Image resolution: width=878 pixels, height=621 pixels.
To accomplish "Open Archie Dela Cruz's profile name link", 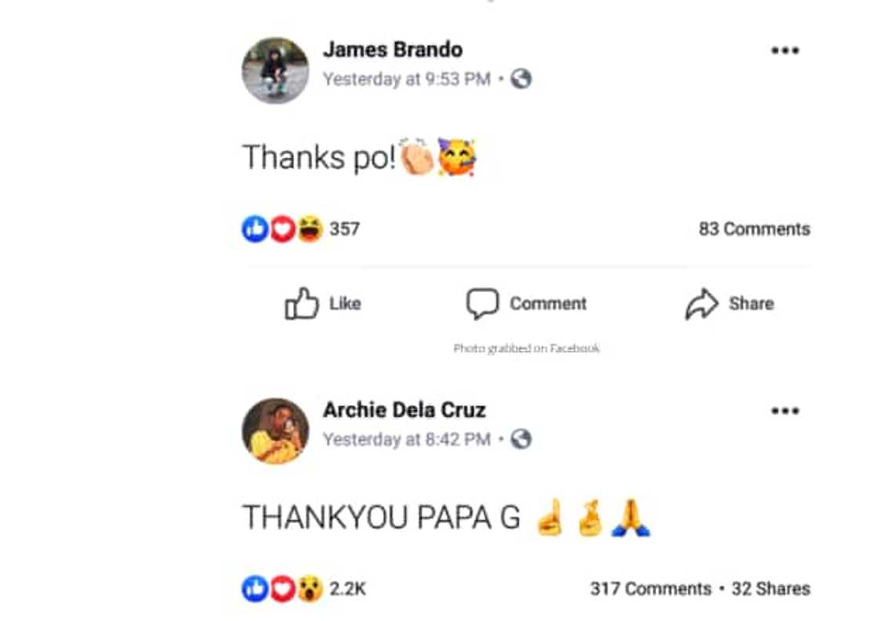I will pos(405,410).
